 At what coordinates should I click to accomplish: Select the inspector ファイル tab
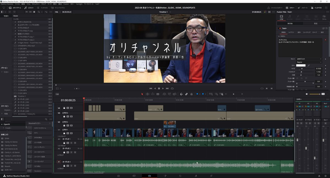tap(324, 18)
